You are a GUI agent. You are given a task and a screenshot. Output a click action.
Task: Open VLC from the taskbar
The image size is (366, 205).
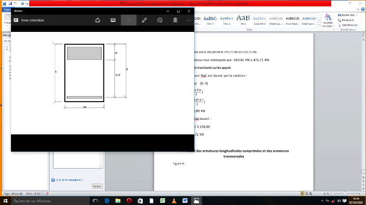pos(173,200)
